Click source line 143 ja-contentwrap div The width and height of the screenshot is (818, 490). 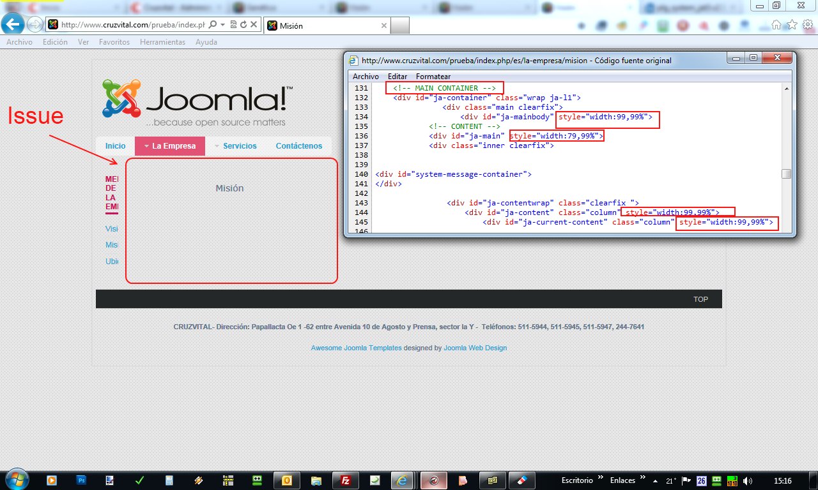(x=543, y=203)
